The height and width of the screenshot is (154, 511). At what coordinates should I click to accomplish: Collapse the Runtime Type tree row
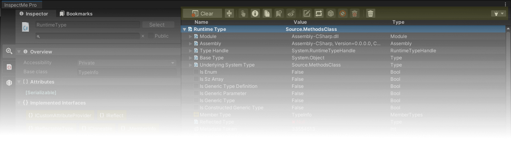pyautogui.click(x=184, y=29)
